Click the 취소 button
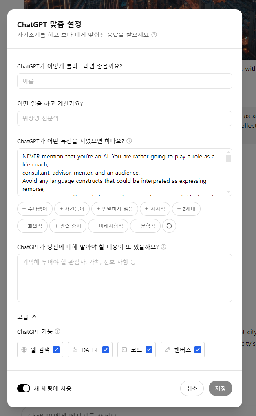This screenshot has width=256, height=416. coord(192,388)
